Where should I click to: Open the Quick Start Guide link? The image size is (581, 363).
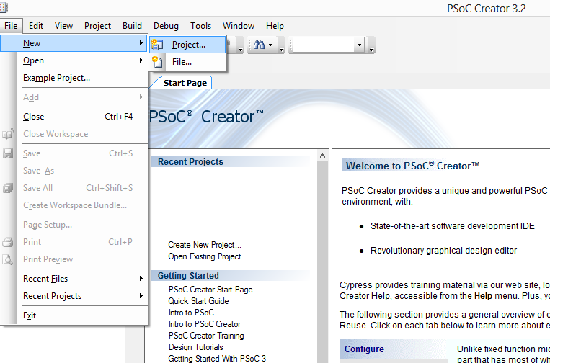coord(198,301)
